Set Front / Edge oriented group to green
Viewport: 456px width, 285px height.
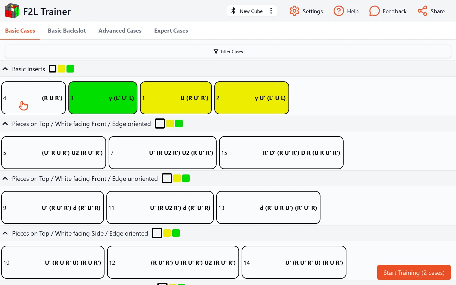179,123
